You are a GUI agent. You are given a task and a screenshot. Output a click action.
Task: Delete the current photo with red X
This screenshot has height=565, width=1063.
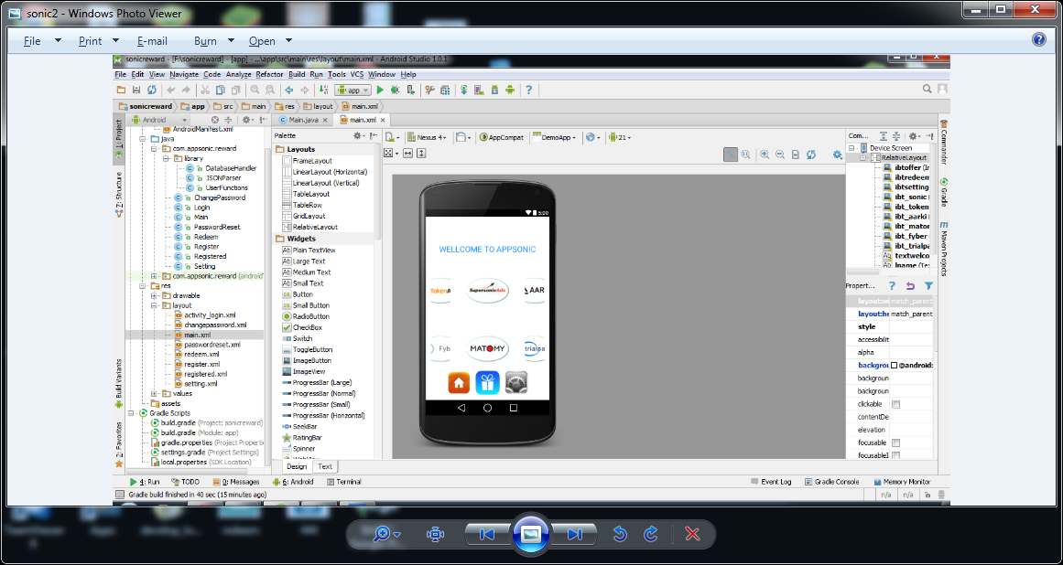pyautogui.click(x=692, y=534)
